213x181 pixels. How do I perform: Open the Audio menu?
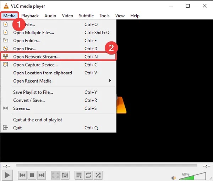click(x=50, y=16)
